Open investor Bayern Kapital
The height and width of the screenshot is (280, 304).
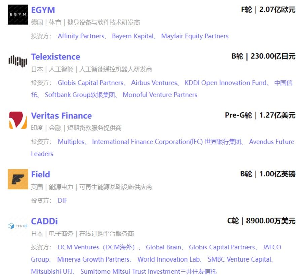pos(133,36)
